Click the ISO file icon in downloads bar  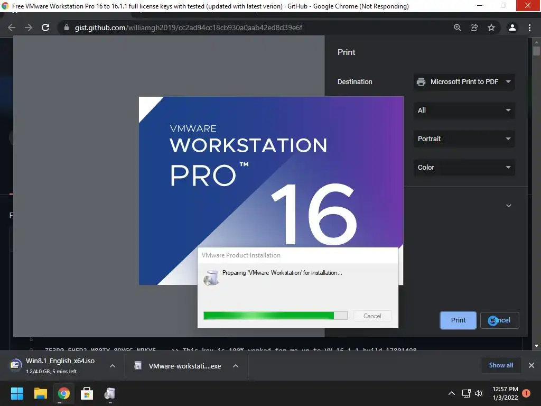(15, 364)
